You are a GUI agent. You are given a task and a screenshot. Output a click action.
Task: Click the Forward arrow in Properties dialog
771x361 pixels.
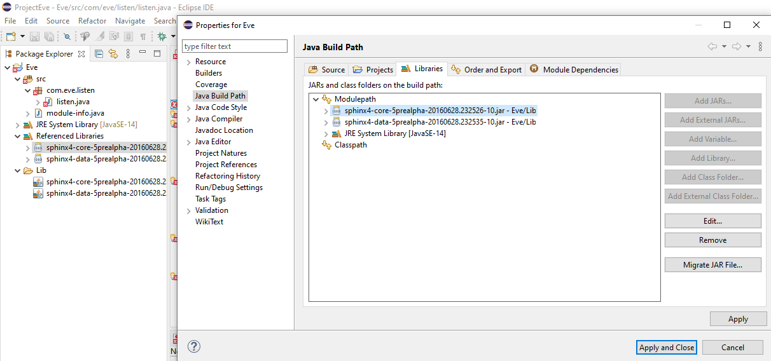[x=737, y=46]
